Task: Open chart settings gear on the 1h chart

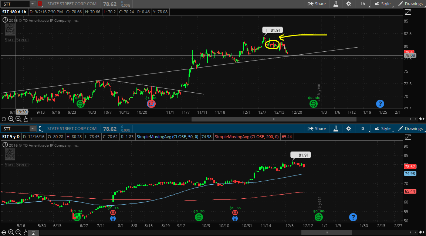Action: (x=349, y=4)
